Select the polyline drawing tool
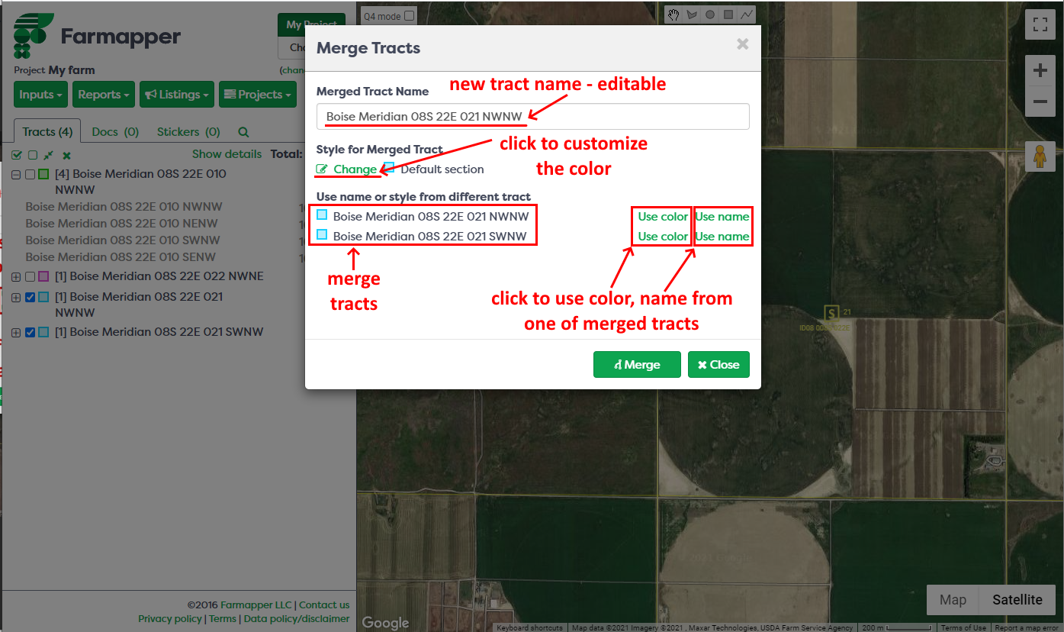The image size is (1064, 632). (x=747, y=15)
